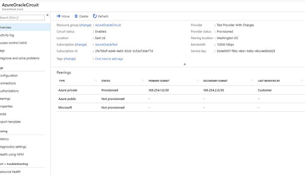This screenshot has width=305, height=175.
Task: Open AzureOracleTest subscription link
Action: [x=106, y=45]
